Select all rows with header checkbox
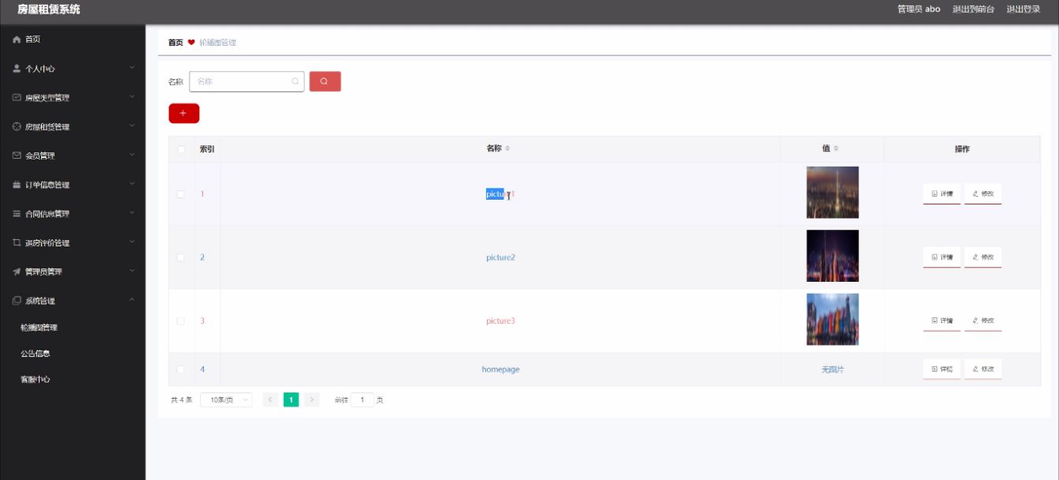This screenshot has height=480, width=1059. (181, 149)
